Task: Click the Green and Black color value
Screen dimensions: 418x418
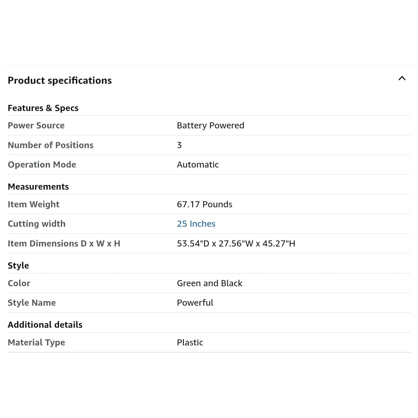Action: (x=209, y=283)
